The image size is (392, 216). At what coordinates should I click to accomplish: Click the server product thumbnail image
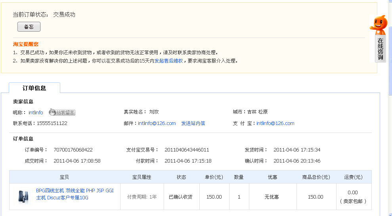(x=23, y=196)
